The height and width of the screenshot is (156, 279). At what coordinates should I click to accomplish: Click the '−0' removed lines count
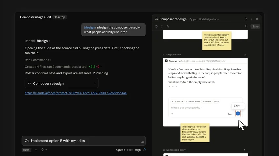[98, 67]
